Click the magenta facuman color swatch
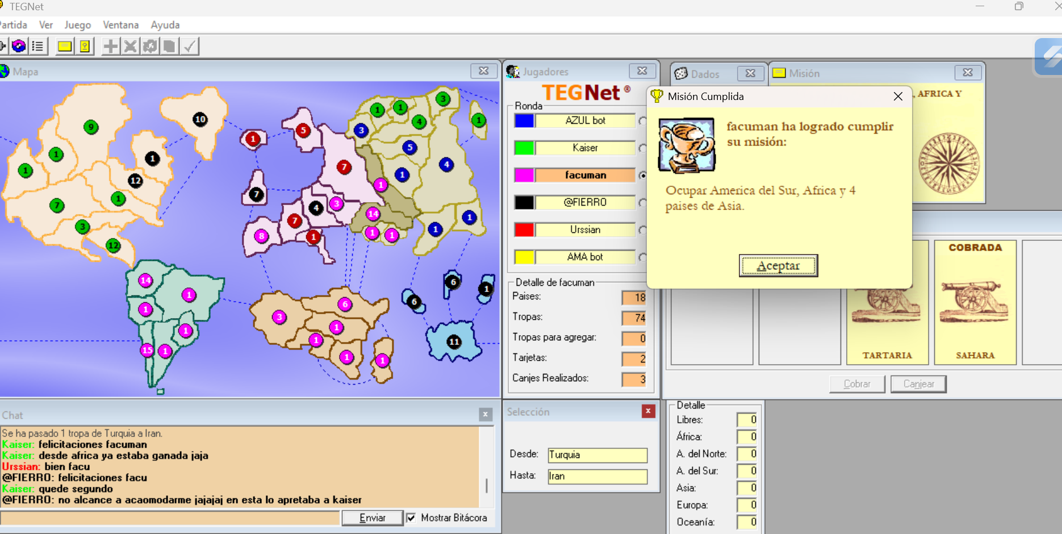Screen dimensions: 1062x534 pyautogui.click(x=524, y=175)
